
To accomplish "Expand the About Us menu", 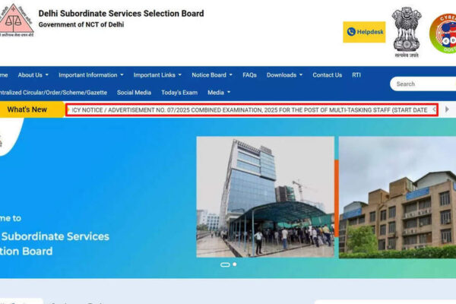I will tap(33, 75).
